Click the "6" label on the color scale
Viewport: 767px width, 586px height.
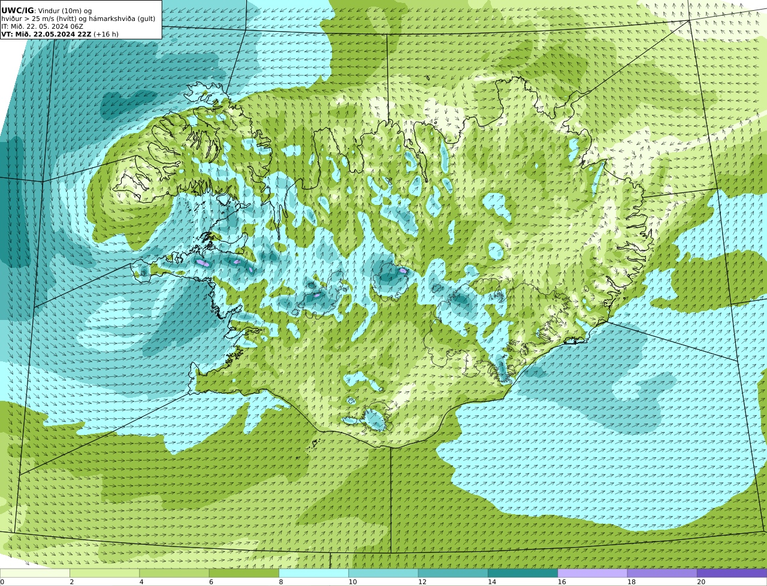click(x=211, y=582)
